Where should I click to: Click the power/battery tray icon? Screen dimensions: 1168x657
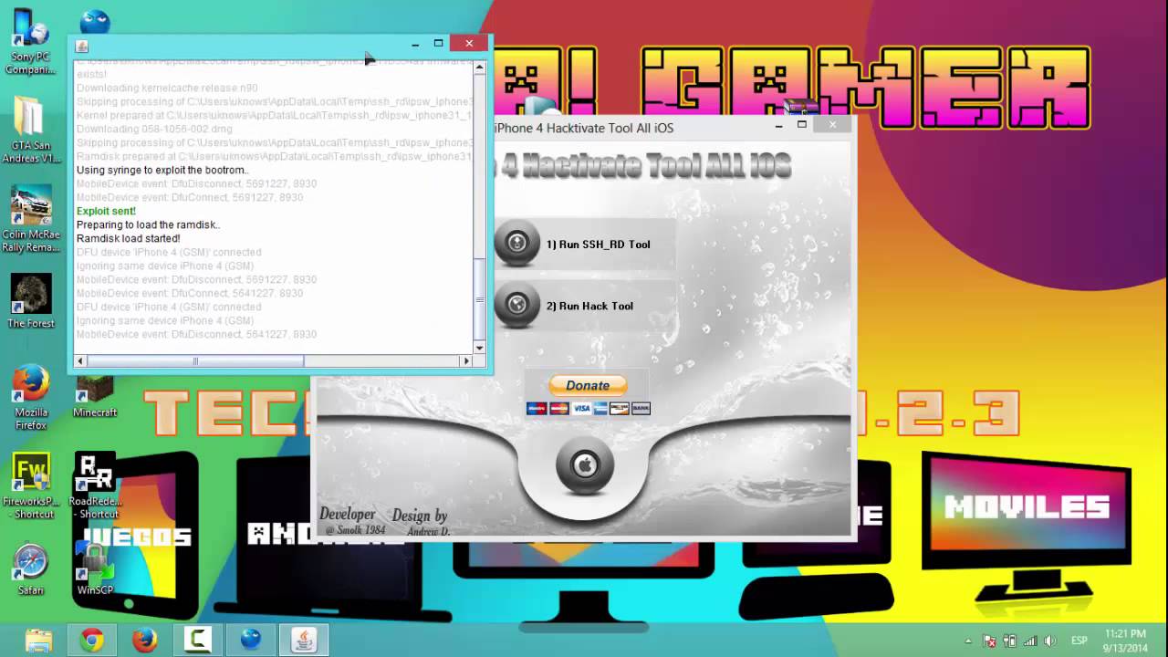tap(1010, 641)
